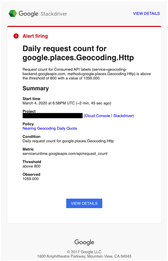Open the Cloud Console link
Image resolution: width=168 pixels, height=261 pixels.
98,116
